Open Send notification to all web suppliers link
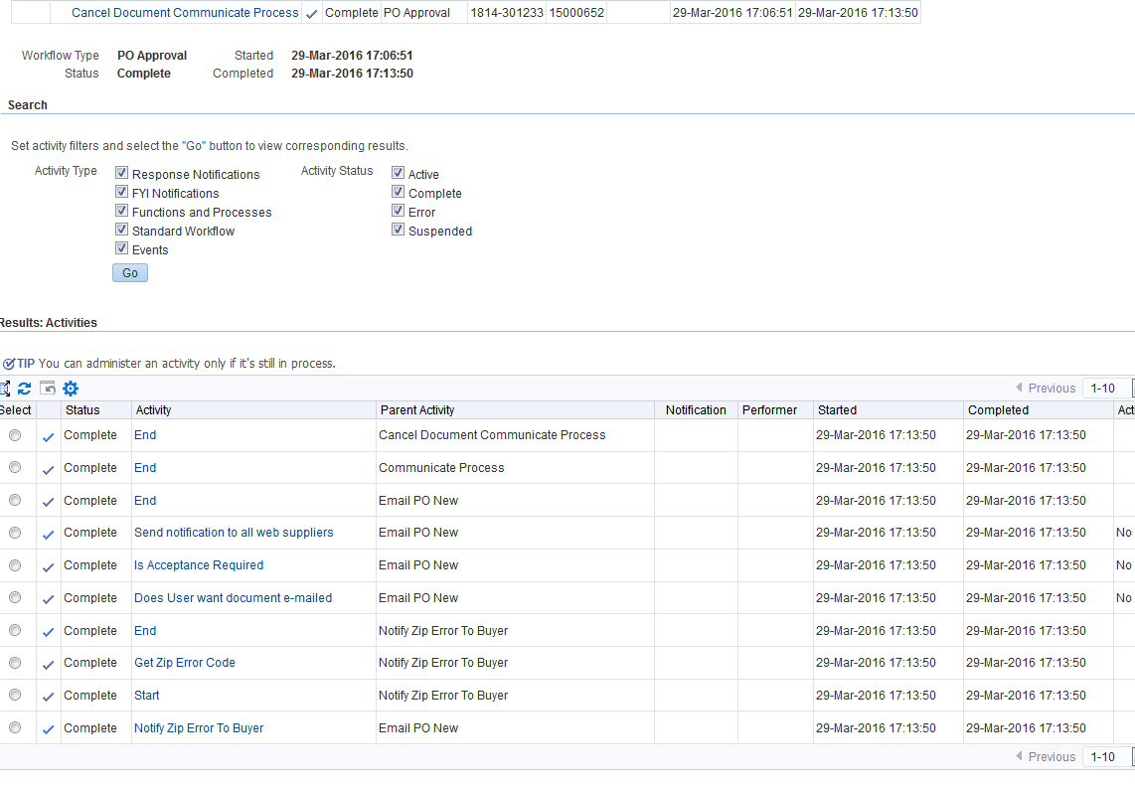Image resolution: width=1135 pixels, height=789 pixels. click(x=234, y=533)
